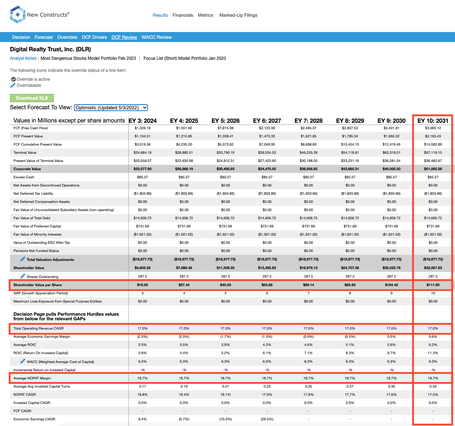
Task: Click the 0.33 Invested Capital Turns cell
Action: 433,386
